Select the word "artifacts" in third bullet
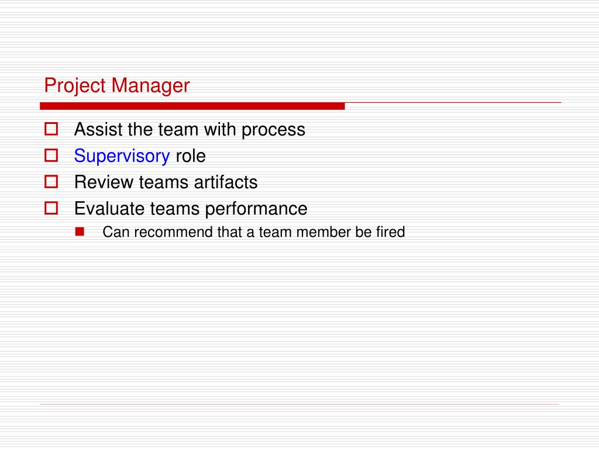The height and width of the screenshot is (449, 599). 226,182
